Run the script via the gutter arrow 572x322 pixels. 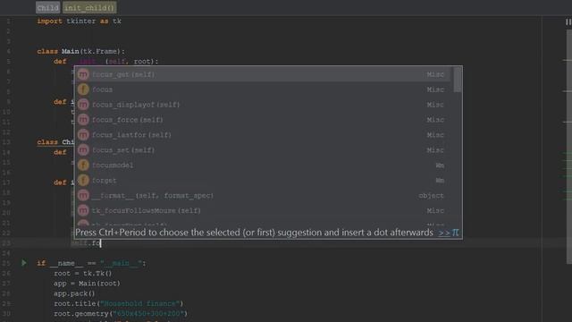pyautogui.click(x=24, y=263)
